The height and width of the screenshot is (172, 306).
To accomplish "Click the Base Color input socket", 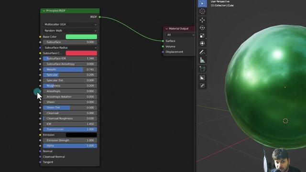I will 40,37.
